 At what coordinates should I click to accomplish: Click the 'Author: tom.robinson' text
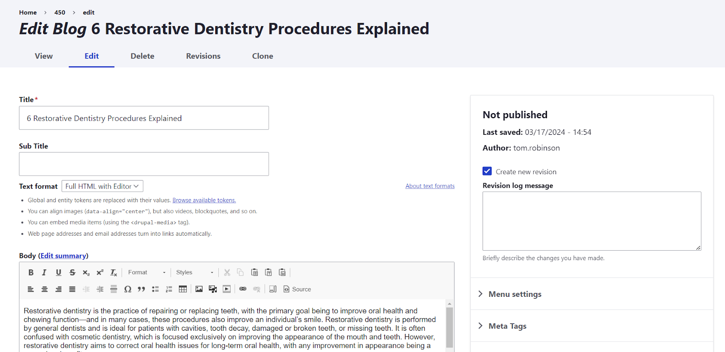coord(521,148)
